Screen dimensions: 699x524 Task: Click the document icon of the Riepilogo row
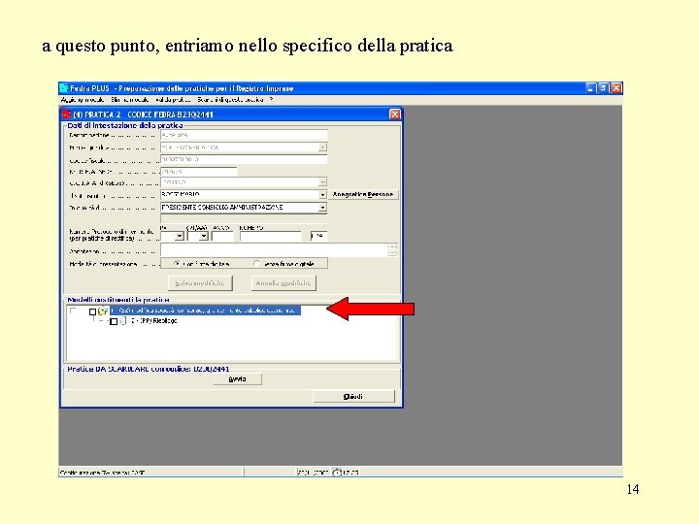click(x=122, y=321)
